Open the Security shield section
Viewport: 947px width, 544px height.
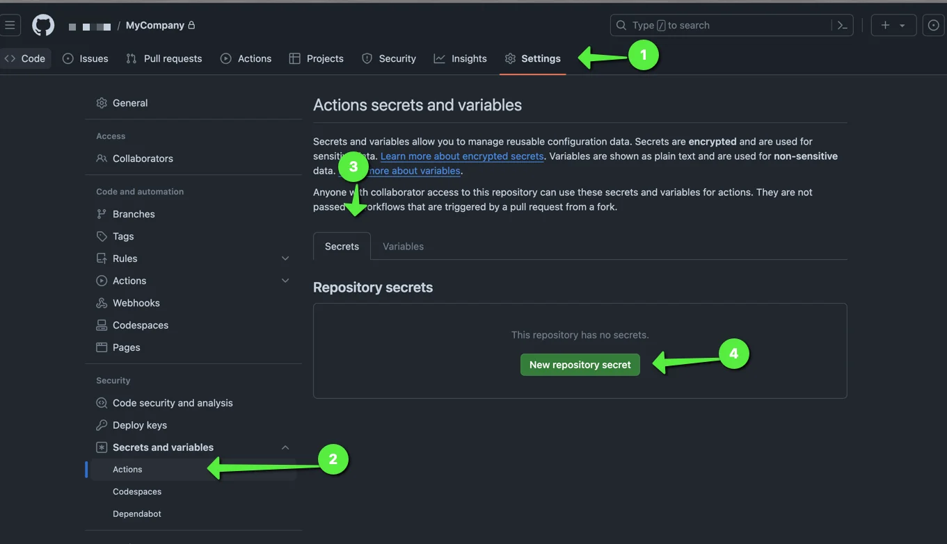click(x=388, y=58)
